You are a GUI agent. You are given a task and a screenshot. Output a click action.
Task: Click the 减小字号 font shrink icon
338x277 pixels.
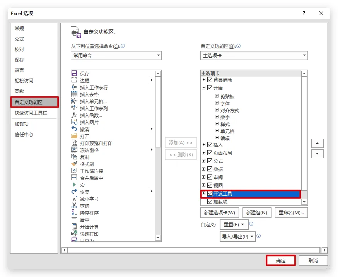[74, 198]
